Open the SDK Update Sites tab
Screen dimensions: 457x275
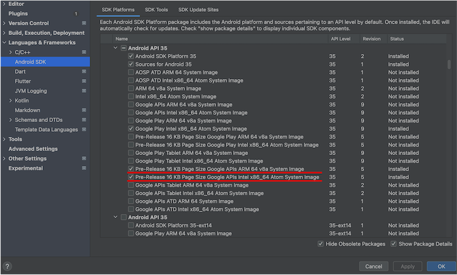pos(198,10)
